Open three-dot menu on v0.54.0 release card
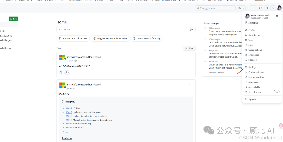The width and height of the screenshot is (283, 142). tap(190, 84)
